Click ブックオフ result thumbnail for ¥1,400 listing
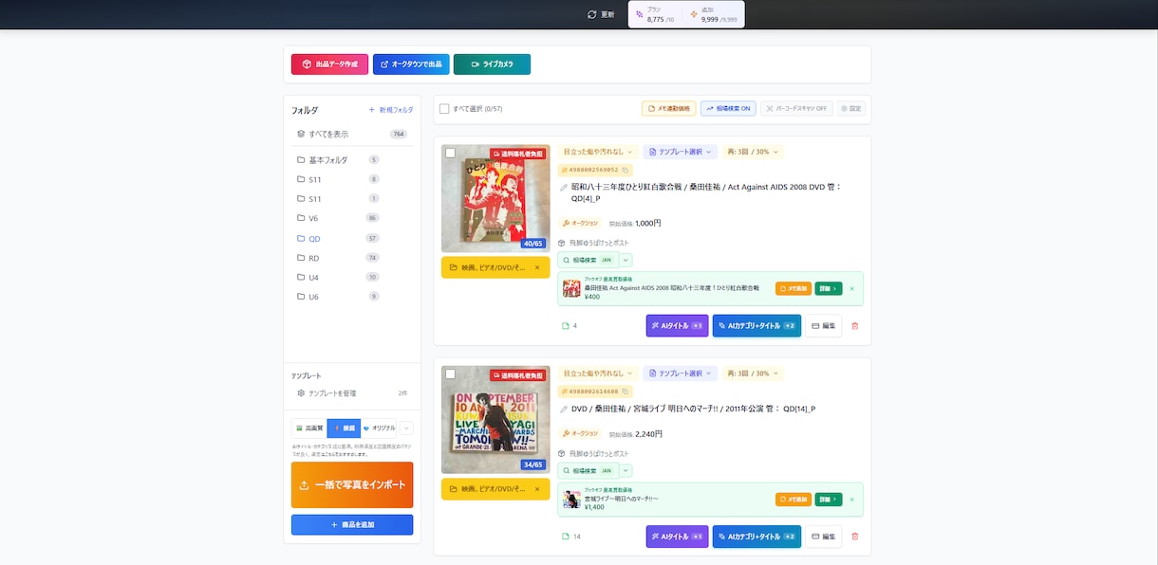Viewport: 1158px width, 565px height. click(x=571, y=500)
